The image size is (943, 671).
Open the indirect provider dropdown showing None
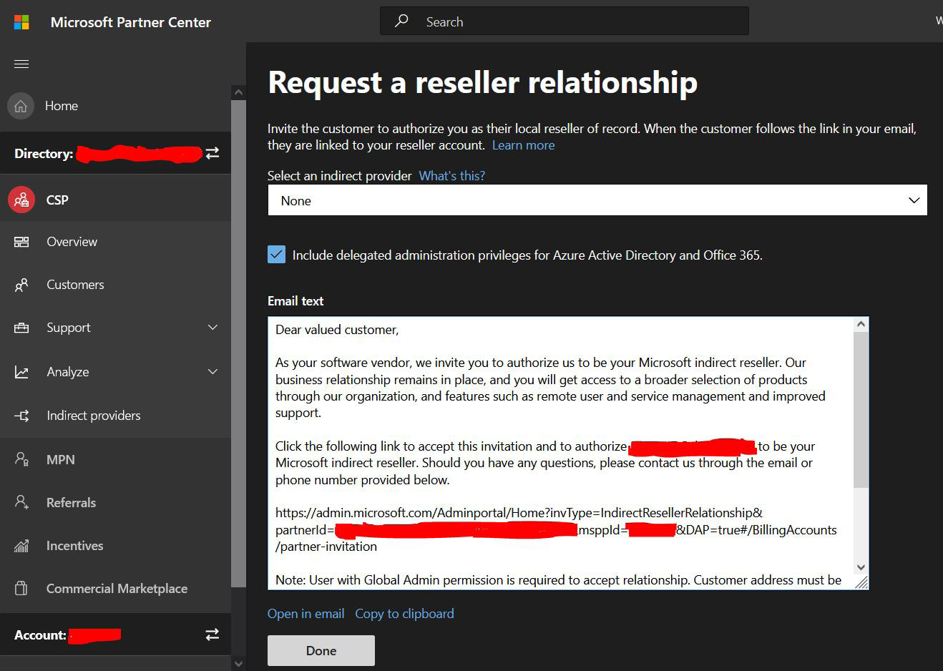click(597, 200)
